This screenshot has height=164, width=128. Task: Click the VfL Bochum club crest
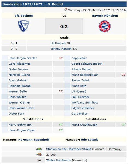[23, 26]
